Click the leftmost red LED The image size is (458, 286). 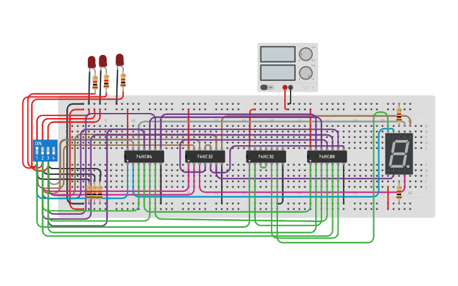coord(92,62)
